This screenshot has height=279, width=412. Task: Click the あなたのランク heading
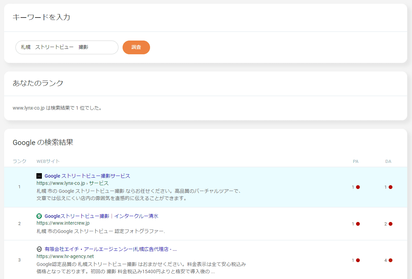(x=38, y=83)
